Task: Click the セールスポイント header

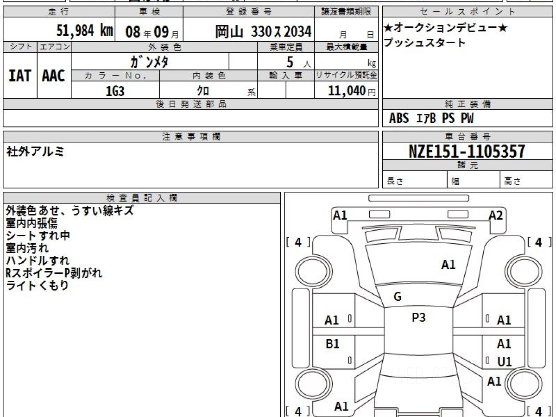Action: point(468,12)
